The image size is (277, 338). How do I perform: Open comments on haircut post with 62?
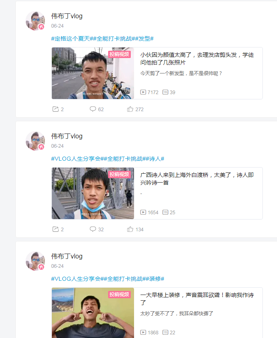[93, 109]
